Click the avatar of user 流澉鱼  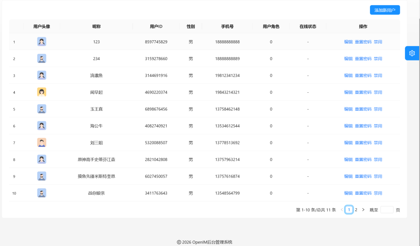[42, 75]
